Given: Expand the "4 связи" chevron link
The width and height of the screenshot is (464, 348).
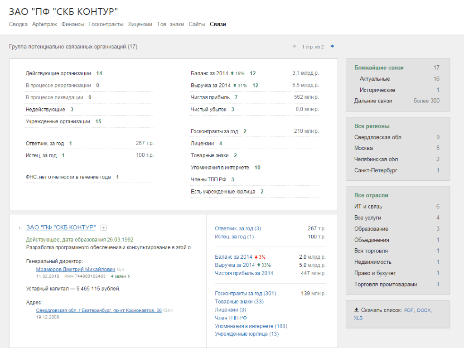Looking at the screenshot, I should [x=120, y=276].
